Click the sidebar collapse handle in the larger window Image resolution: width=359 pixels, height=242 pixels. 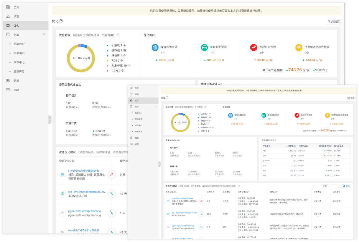coord(50,120)
